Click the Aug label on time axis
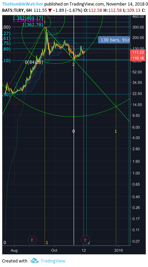This screenshot has width=148, height=267. pos(14,250)
